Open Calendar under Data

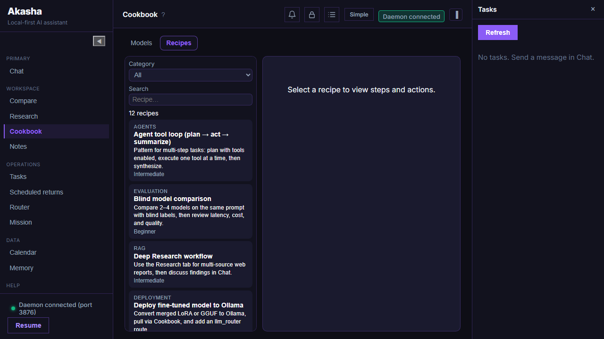click(x=56, y=252)
